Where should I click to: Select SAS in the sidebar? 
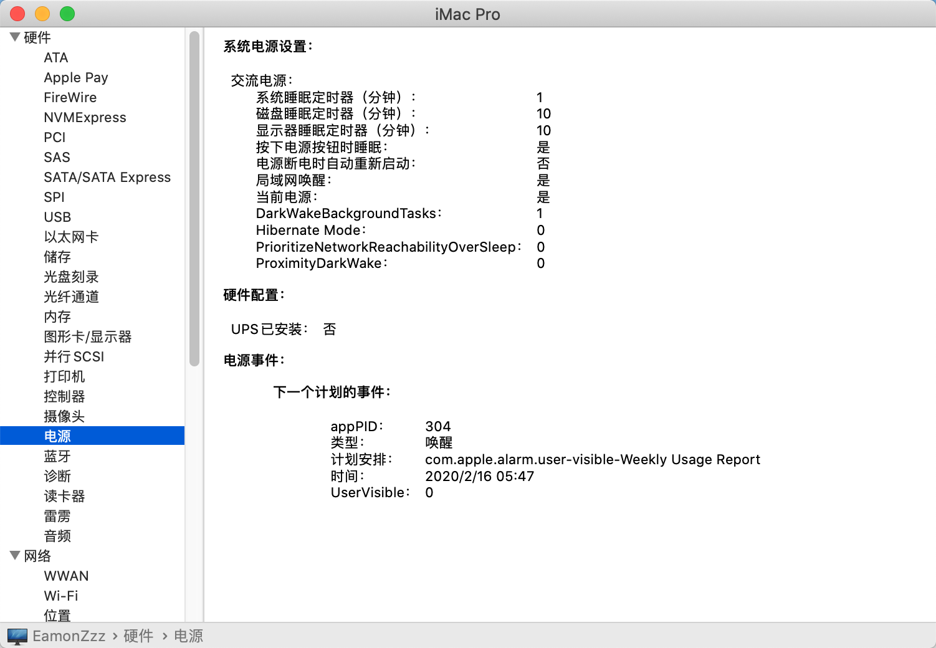coord(57,157)
